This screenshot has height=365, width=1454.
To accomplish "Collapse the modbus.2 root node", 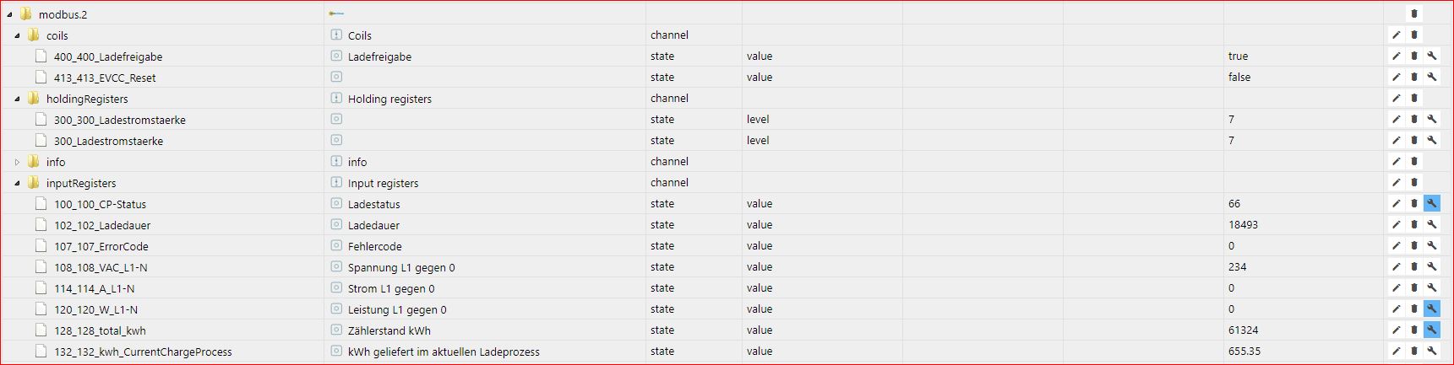I will point(9,14).
